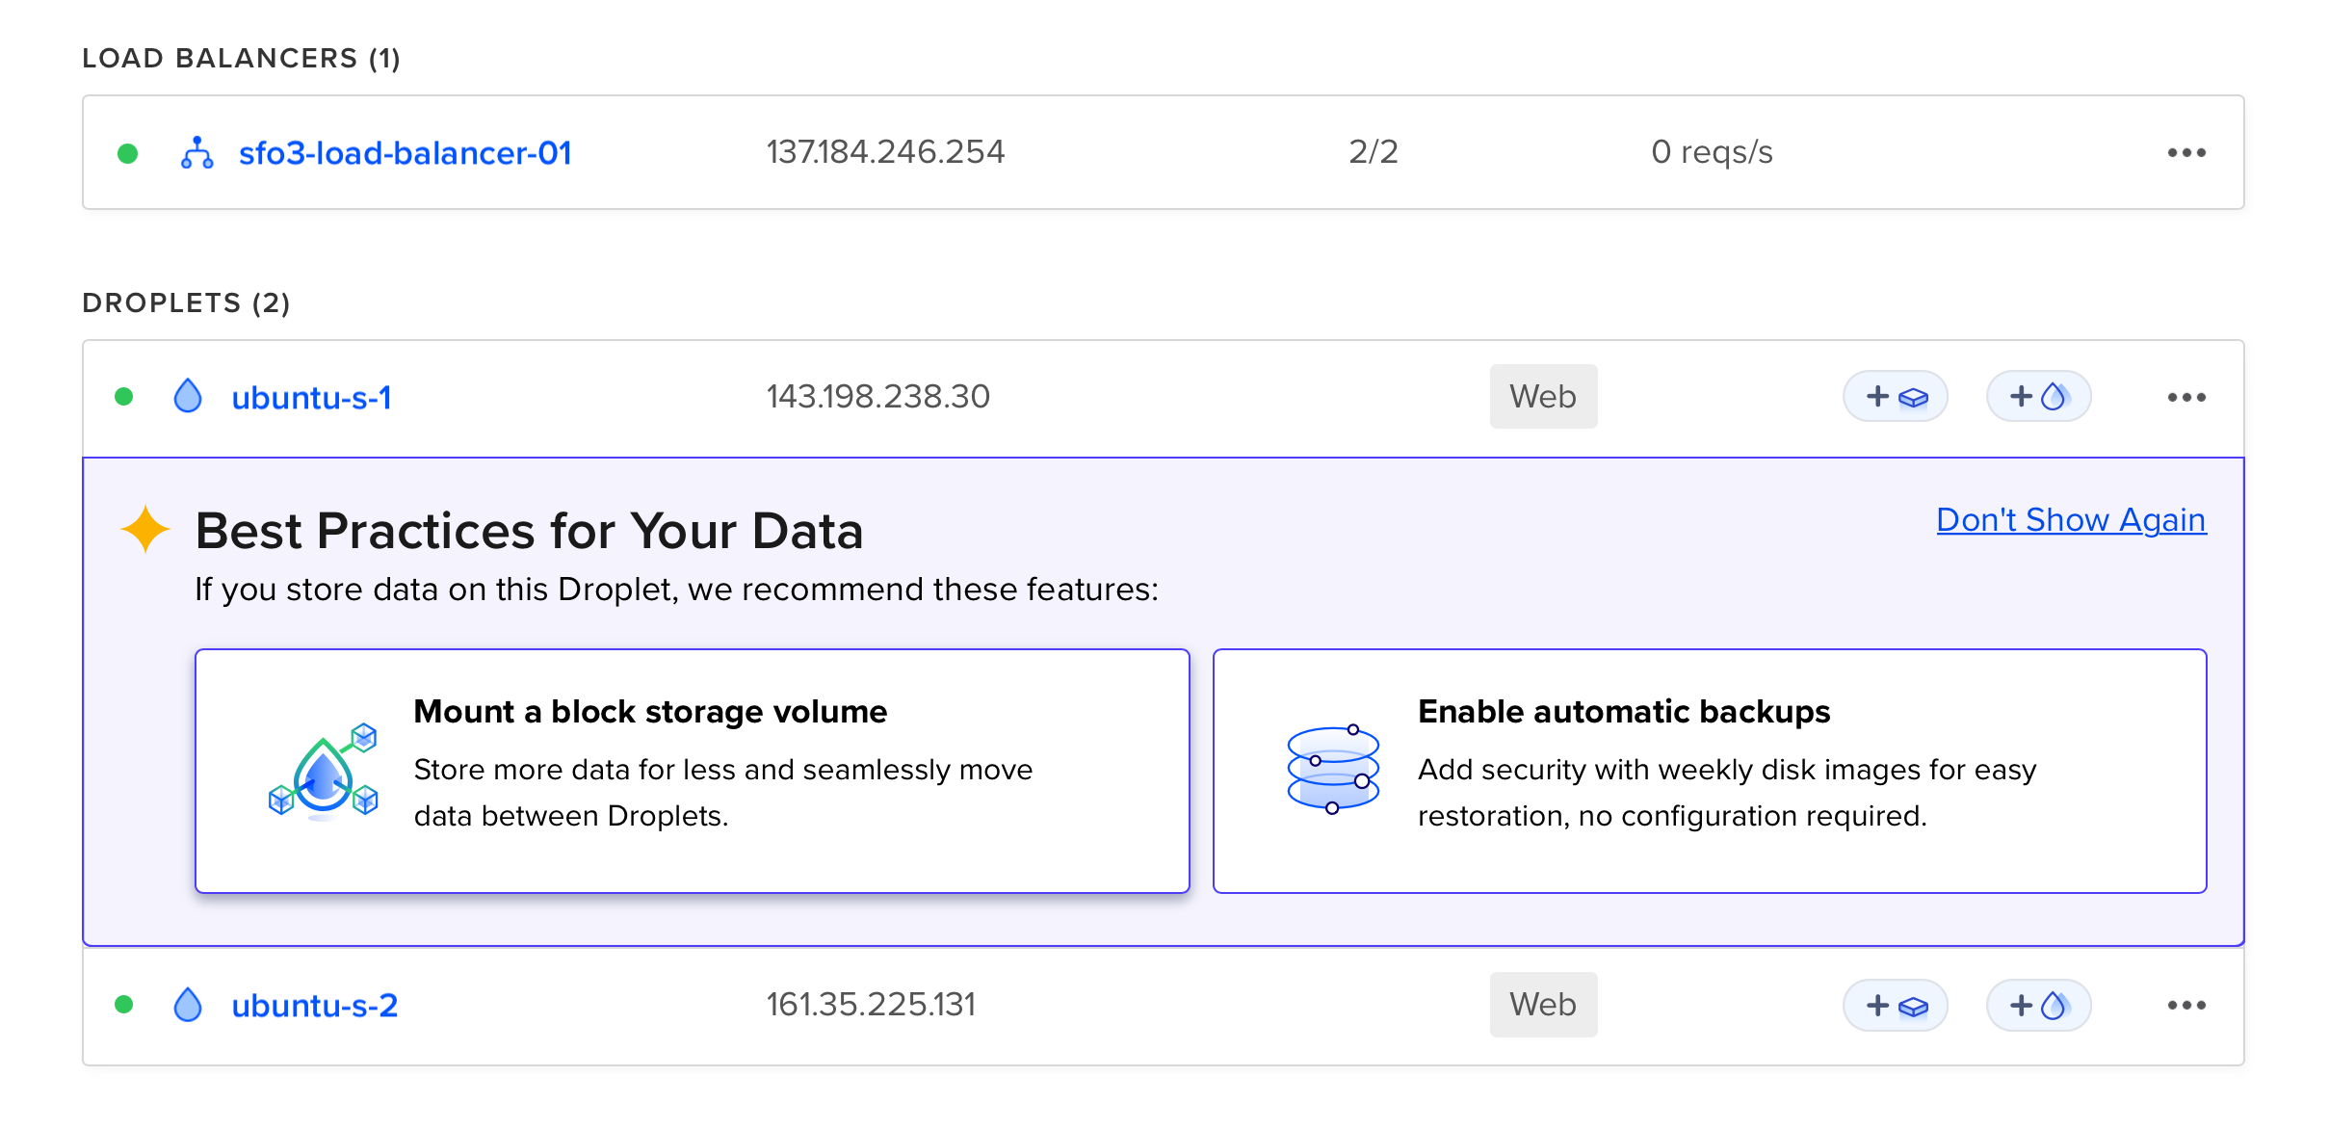Add a volume to ubuntu-s-1
Screen dimensions: 2329x1129
tap(1895, 397)
